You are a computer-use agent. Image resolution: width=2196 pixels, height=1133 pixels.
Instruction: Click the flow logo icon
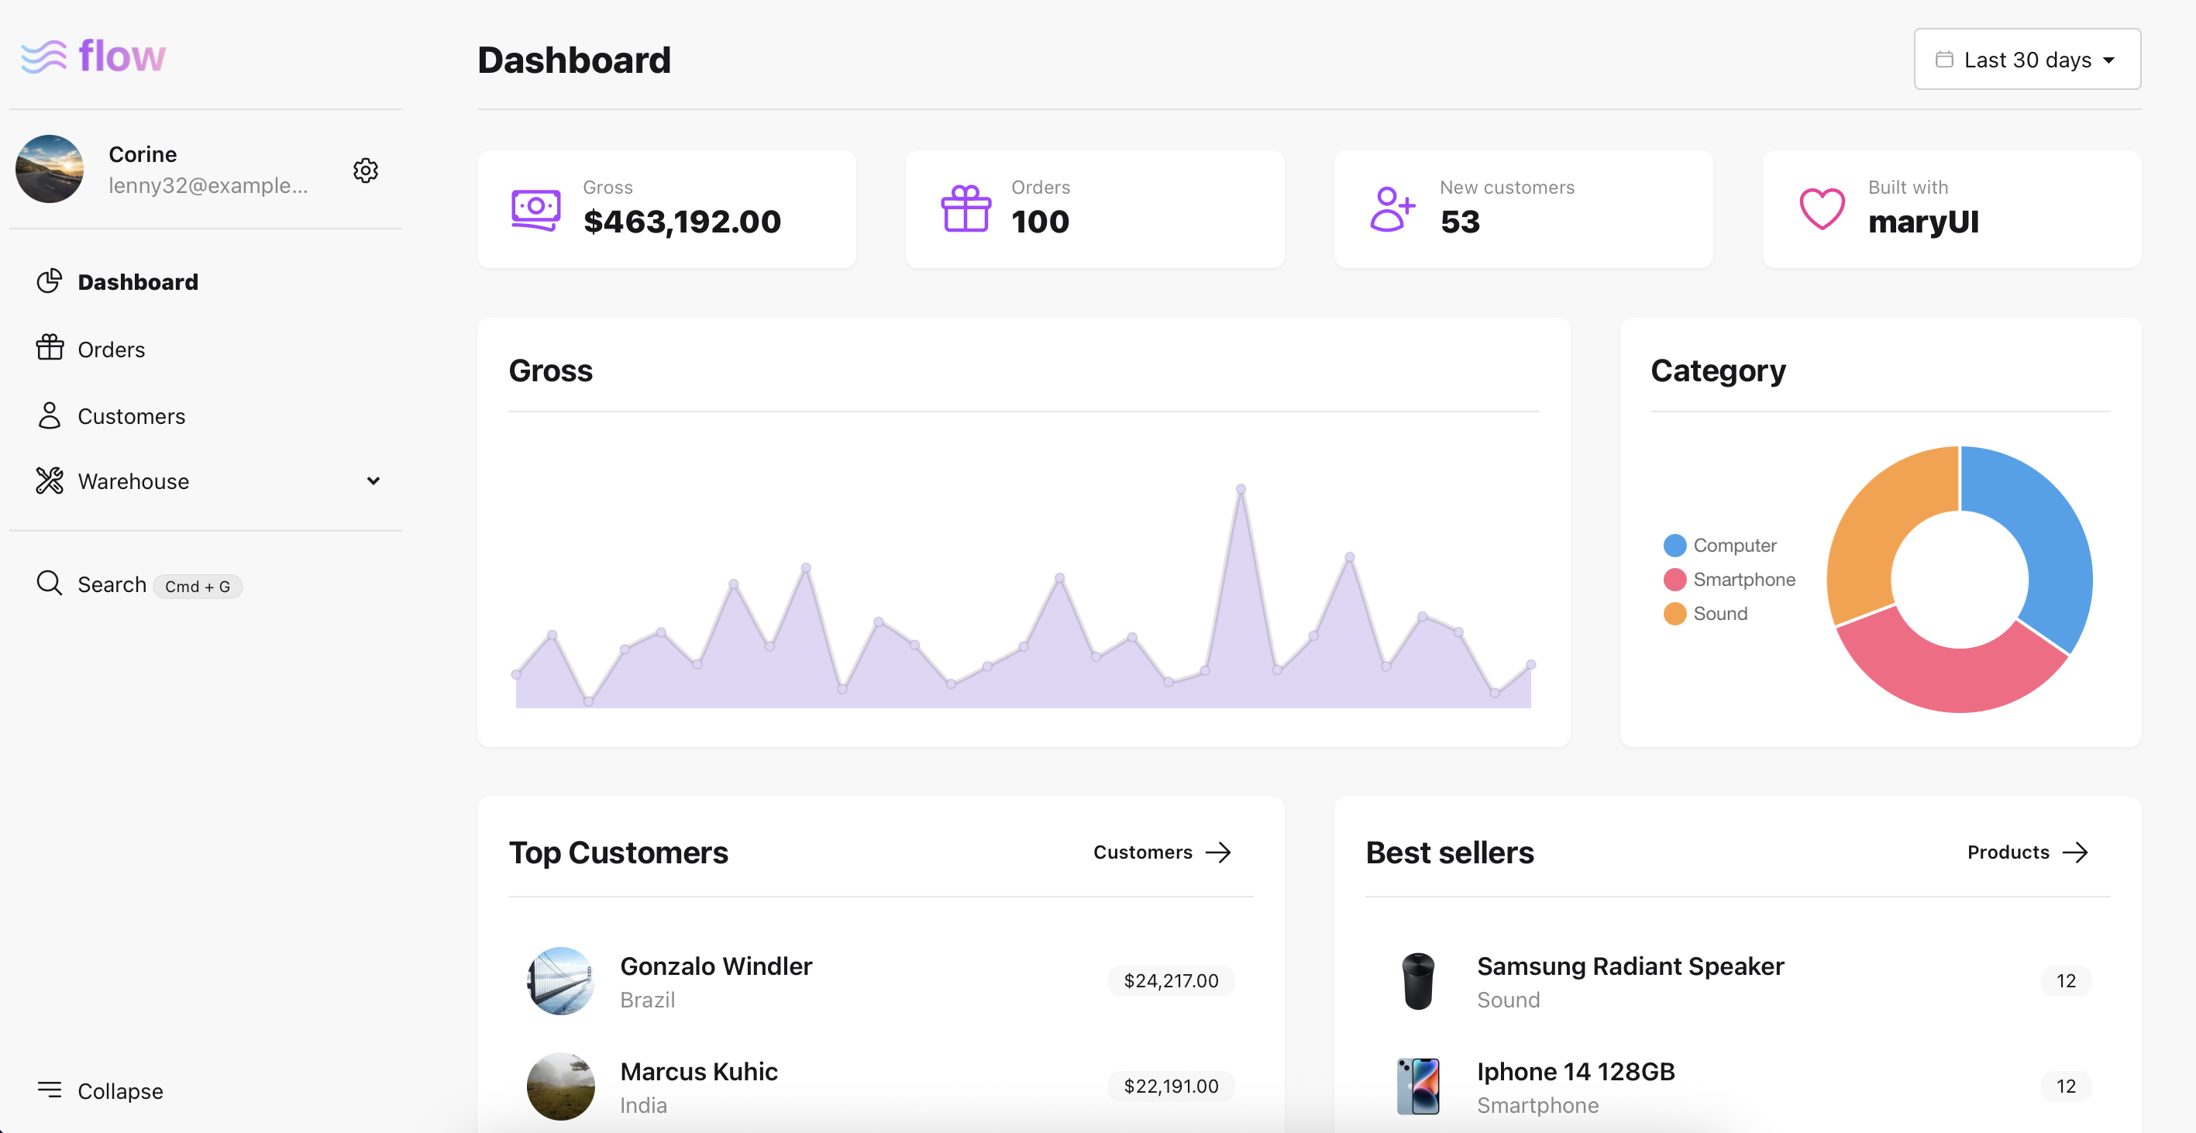pyautogui.click(x=43, y=57)
